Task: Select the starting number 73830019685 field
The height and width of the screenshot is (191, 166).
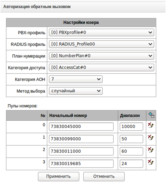Action: [x=81, y=163]
